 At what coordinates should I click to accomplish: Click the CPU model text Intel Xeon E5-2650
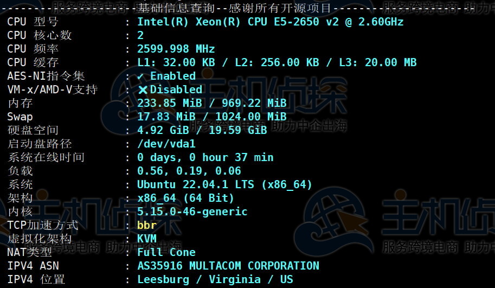(x=270, y=22)
